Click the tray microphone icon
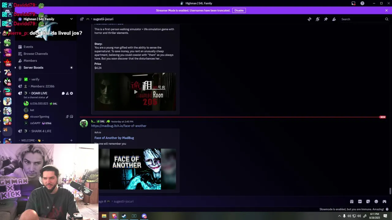 pos(344,216)
